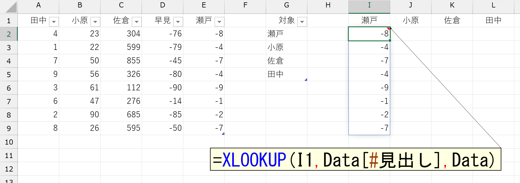Click cell K1 containing 佐倉
This screenshot has height=183, width=520.
(452, 20)
